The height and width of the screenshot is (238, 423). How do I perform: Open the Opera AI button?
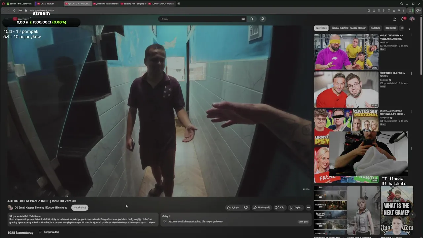418,11
